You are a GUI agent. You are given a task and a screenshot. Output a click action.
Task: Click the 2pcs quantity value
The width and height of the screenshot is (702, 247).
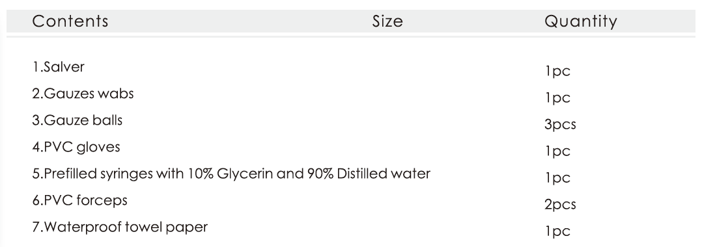[560, 205]
